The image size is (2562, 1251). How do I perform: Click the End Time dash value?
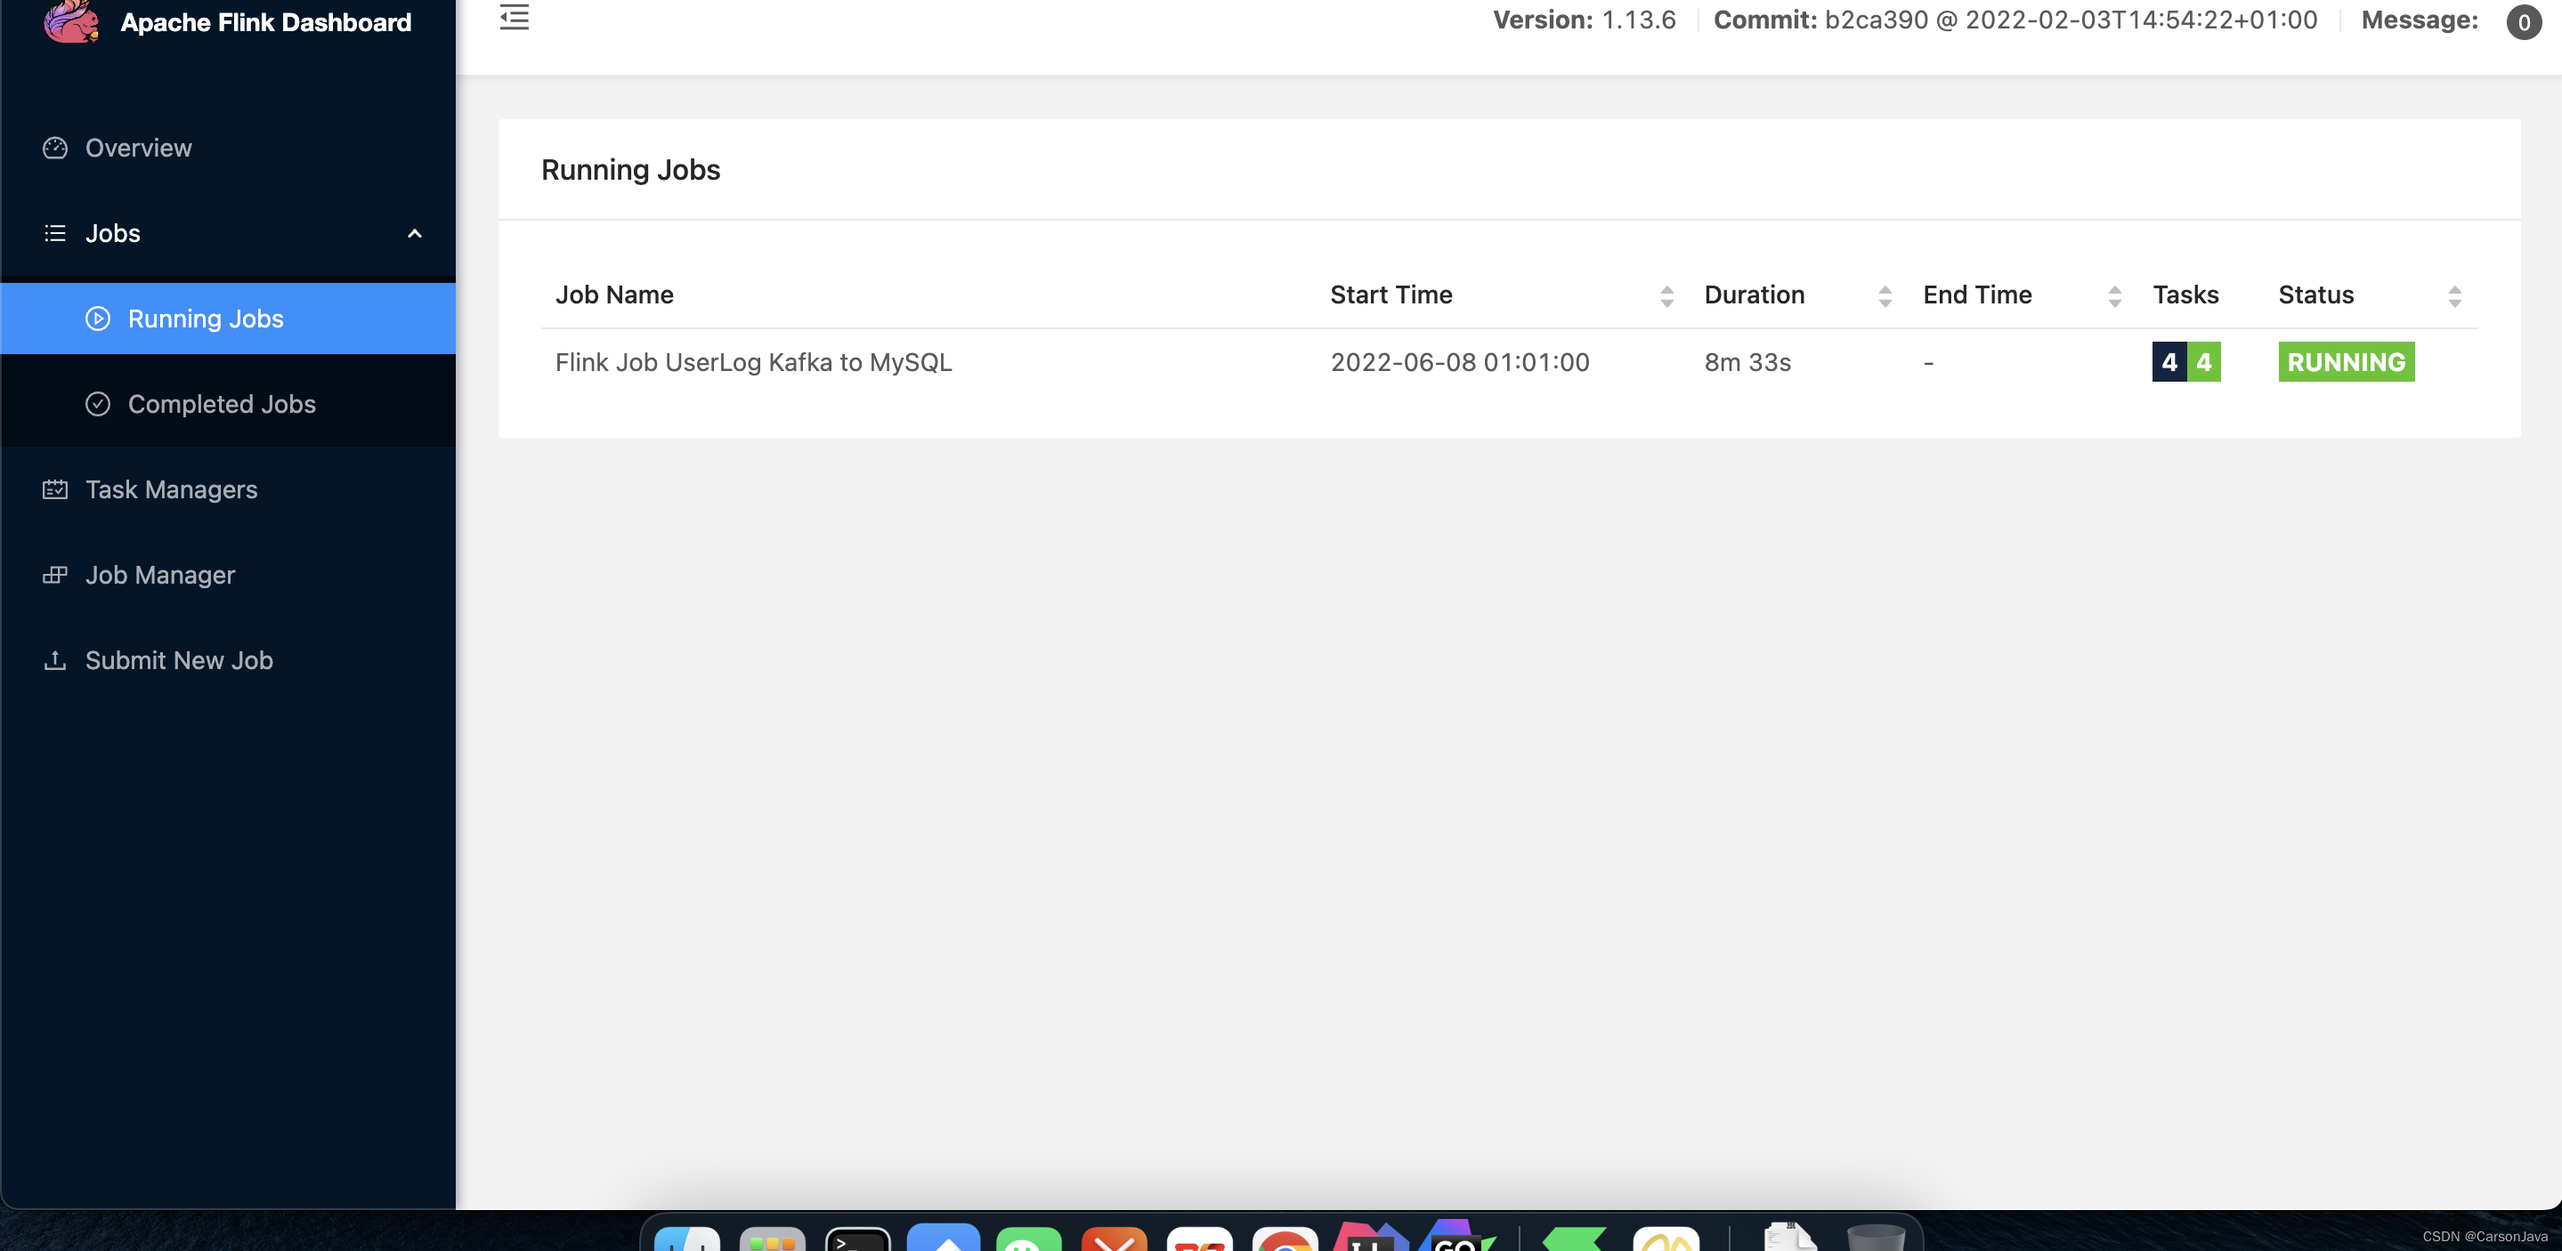[x=1928, y=363]
